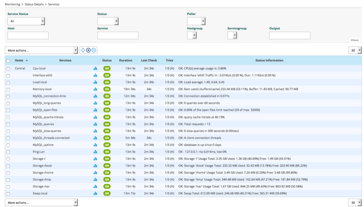Click the refresh icon in the toolbar
This screenshot has height=207, width=364.
point(83,50)
